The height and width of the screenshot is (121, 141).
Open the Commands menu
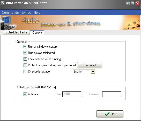tap(10, 12)
